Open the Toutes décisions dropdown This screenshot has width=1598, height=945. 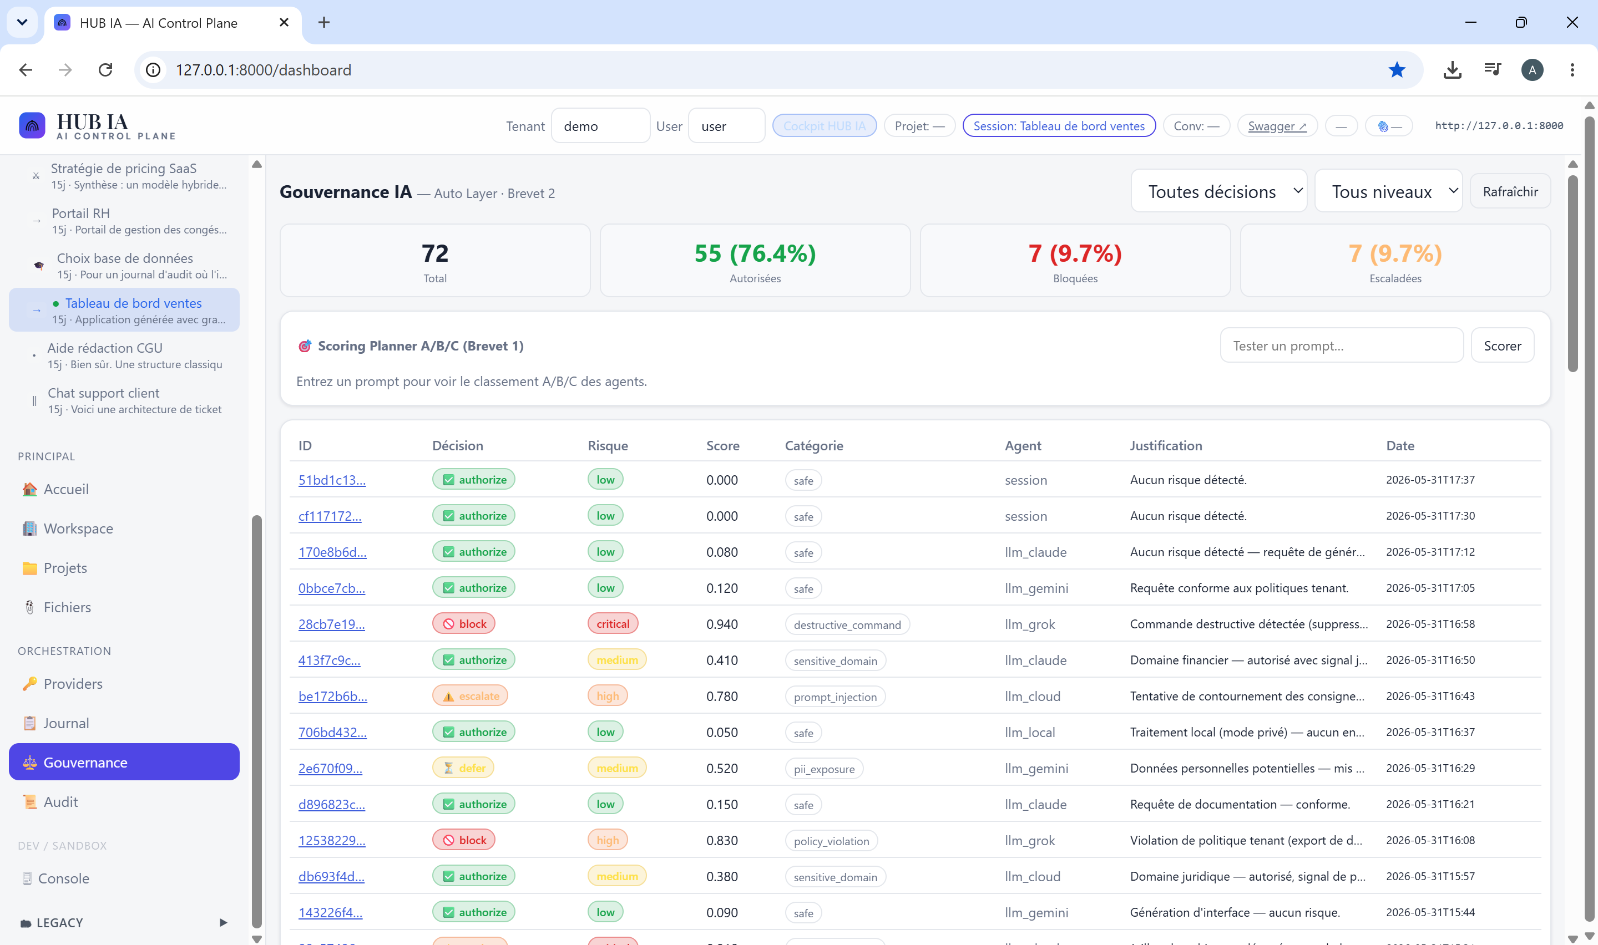point(1218,191)
